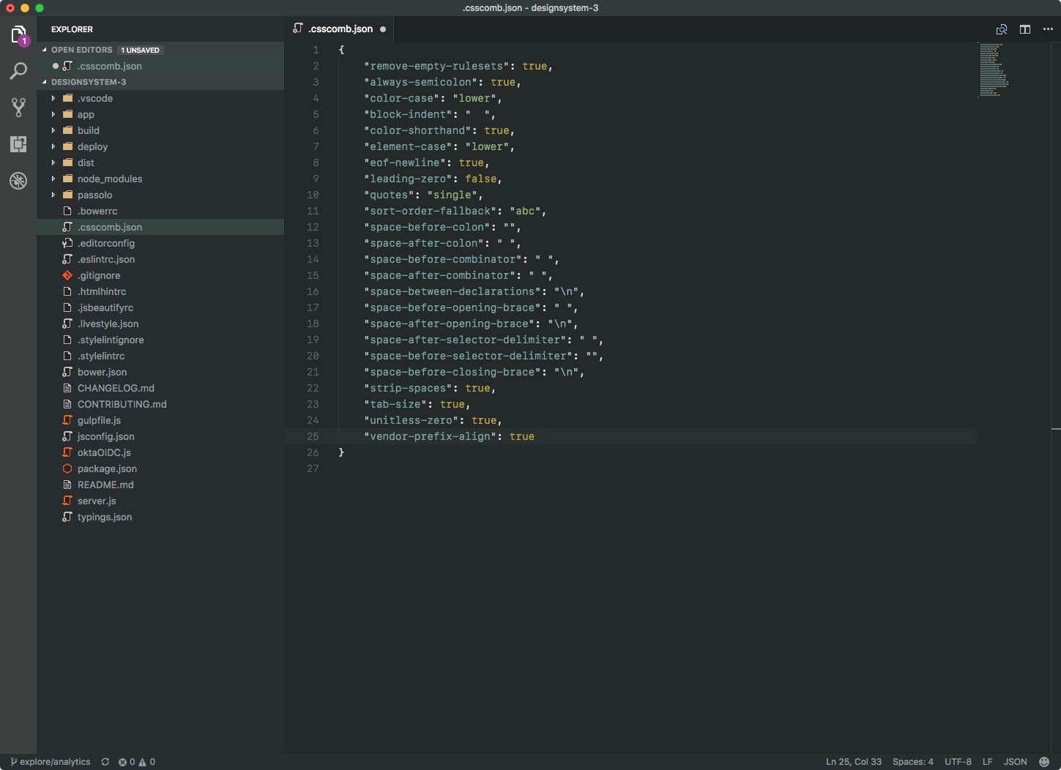This screenshot has width=1061, height=770.
Task: Open .csscomb.json under Open Editors
Action: (160, 66)
